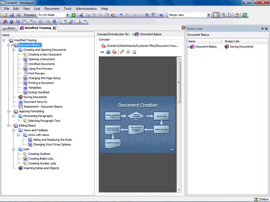Click the Cut scissors icon

[x=81, y=15]
